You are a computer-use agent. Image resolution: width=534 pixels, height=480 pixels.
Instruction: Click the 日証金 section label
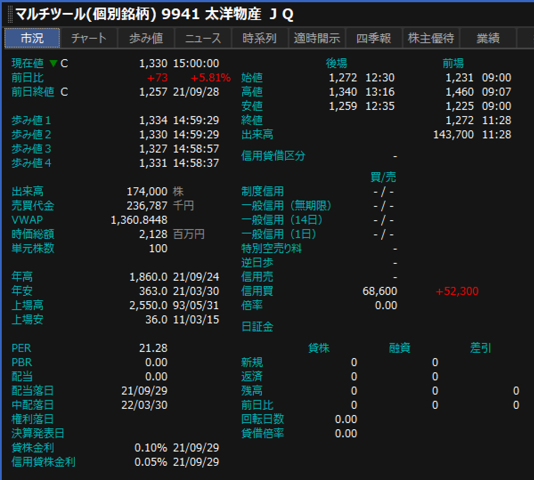[257, 327]
